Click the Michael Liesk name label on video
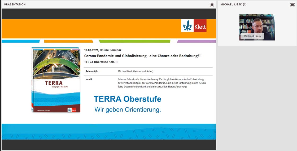The image size is (297, 151). pos(252,36)
